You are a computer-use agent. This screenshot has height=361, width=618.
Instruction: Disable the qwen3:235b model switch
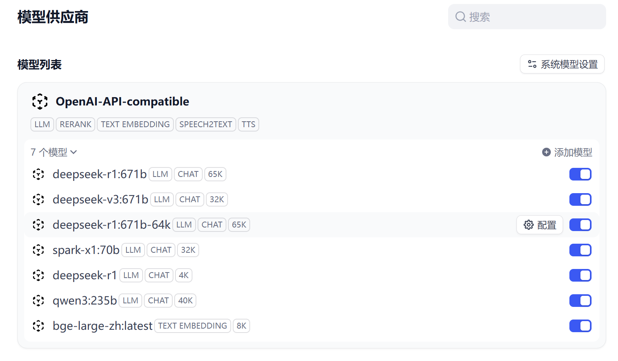(x=580, y=301)
